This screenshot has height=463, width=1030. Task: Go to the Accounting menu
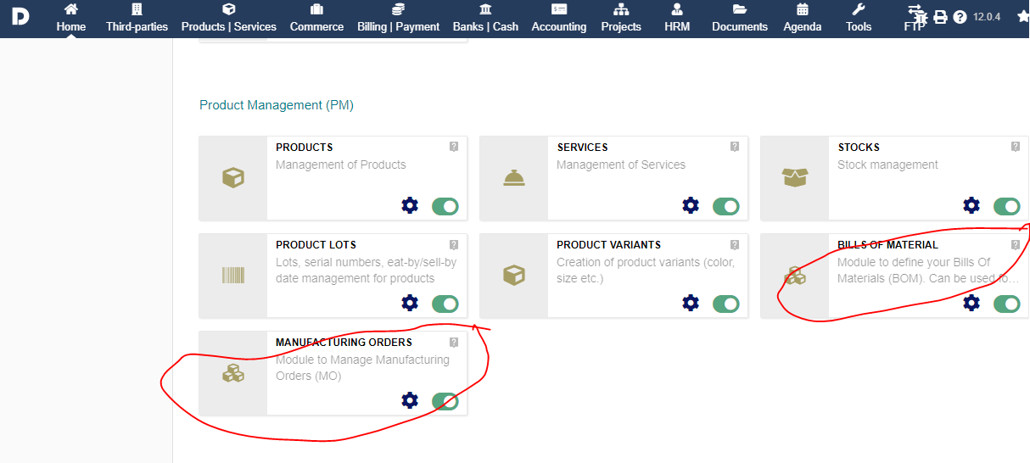tap(558, 19)
